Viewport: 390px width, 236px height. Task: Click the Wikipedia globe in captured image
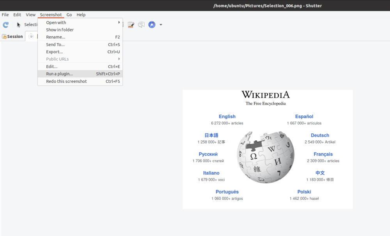266,157
